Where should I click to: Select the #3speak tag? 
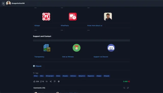click(106, 76)
